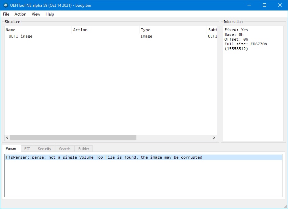Open the Help menu
Image resolution: width=288 pixels, height=209 pixels.
[50, 14]
